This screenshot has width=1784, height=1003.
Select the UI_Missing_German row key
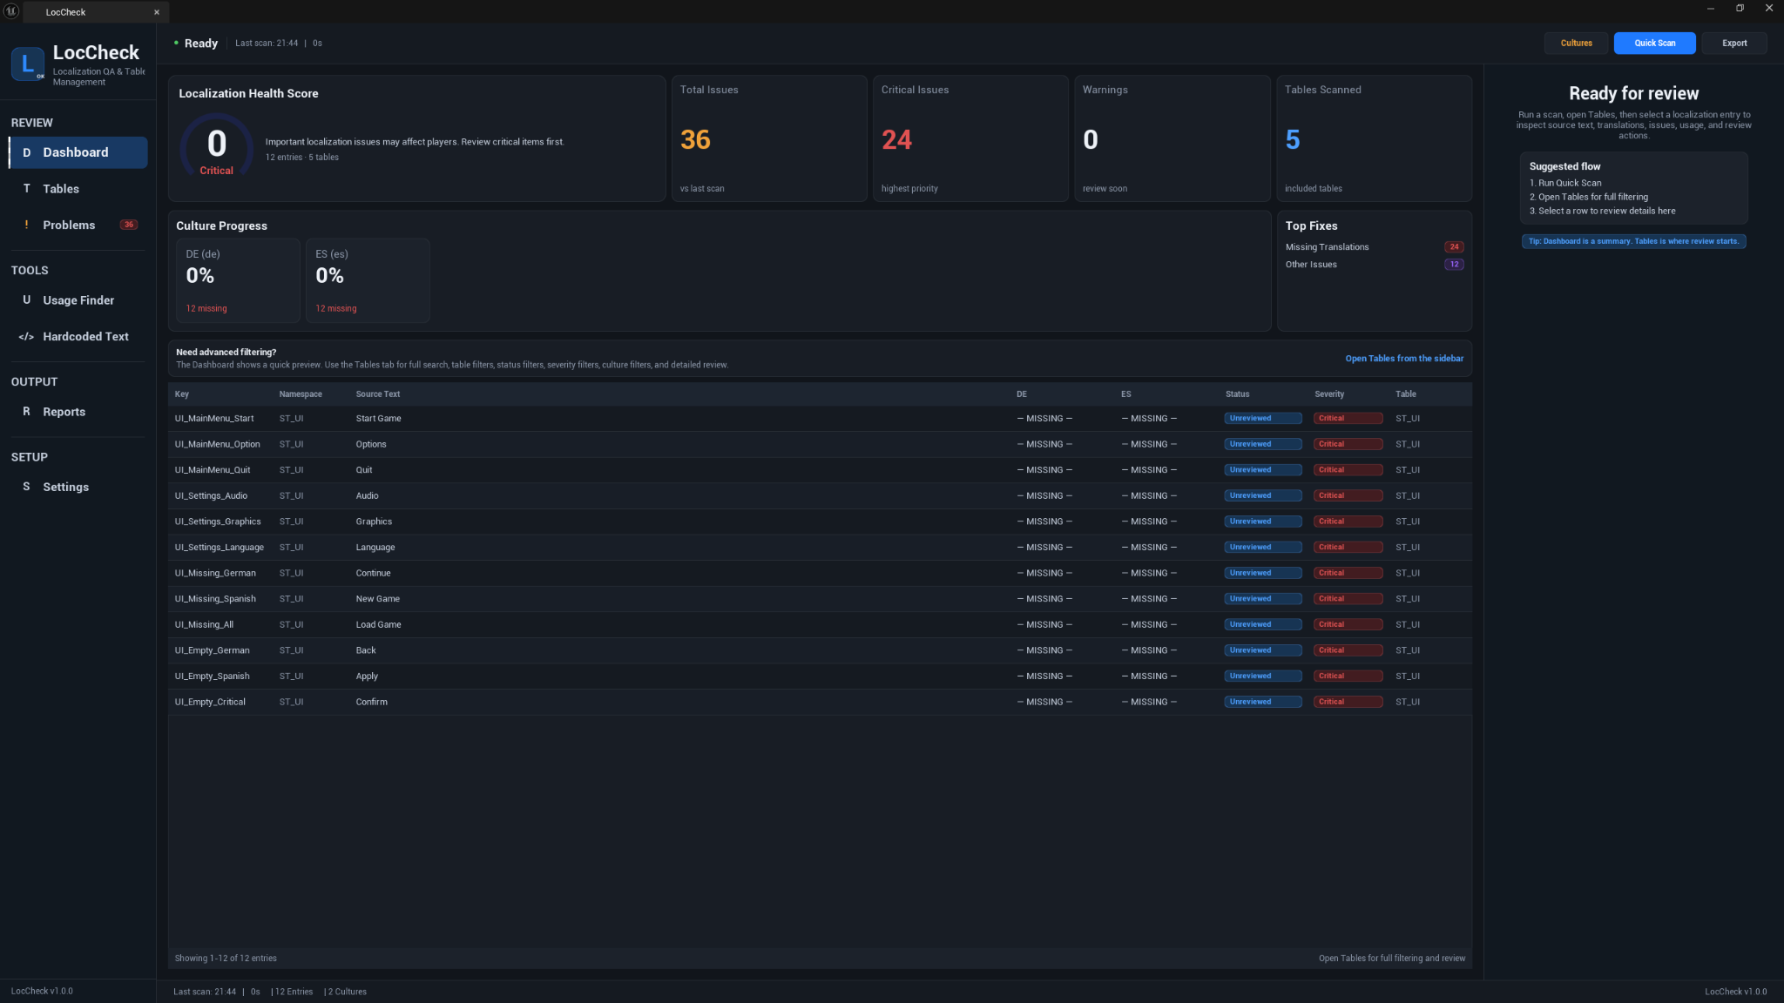(x=215, y=573)
